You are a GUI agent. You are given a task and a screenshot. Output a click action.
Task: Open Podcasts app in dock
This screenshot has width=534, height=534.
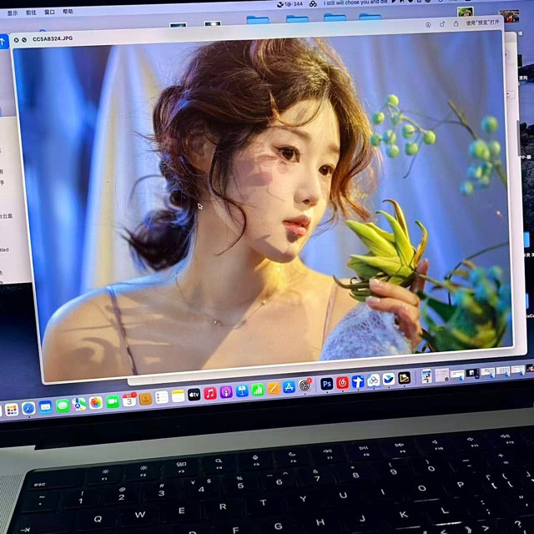(226, 392)
